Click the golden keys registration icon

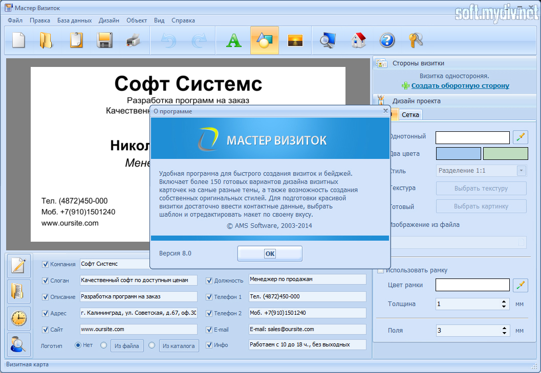pyautogui.click(x=416, y=40)
